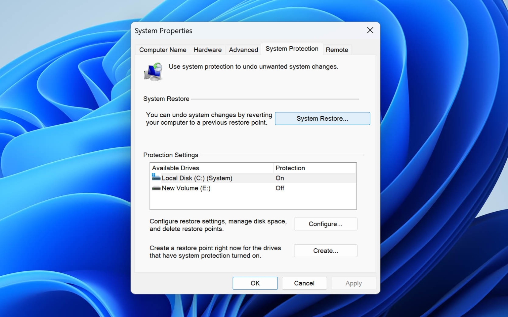
Task: Click the Protection column header
Action: (315, 168)
